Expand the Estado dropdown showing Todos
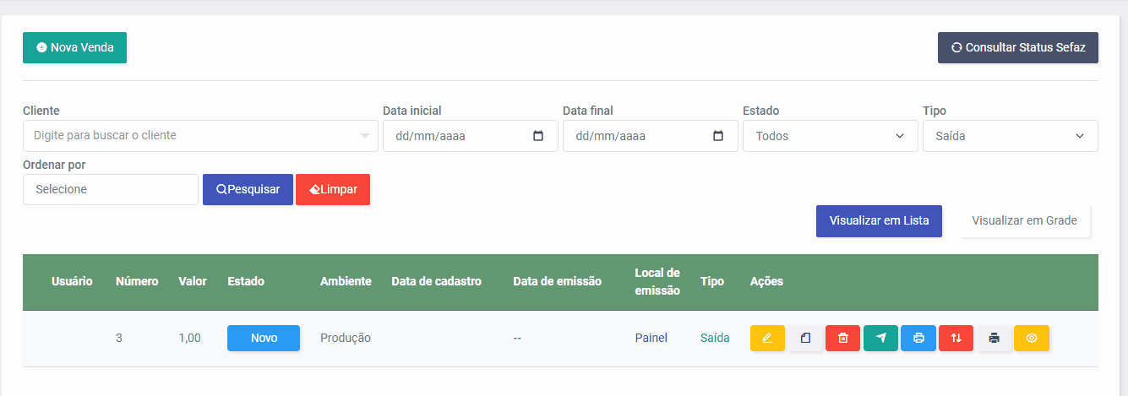The height and width of the screenshot is (396, 1128). 831,136
